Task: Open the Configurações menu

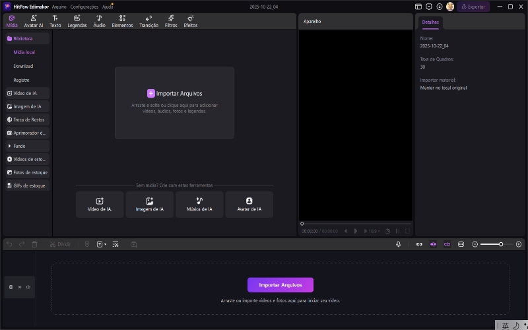Action: coord(84,7)
